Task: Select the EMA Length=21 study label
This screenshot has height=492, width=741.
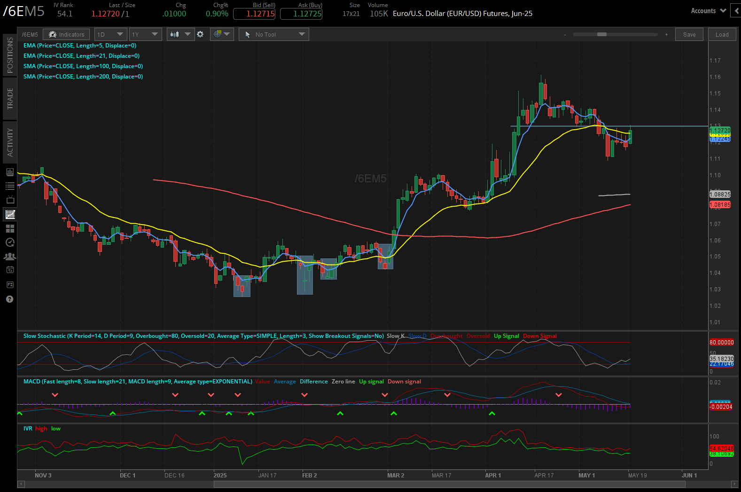Action: (x=81, y=56)
